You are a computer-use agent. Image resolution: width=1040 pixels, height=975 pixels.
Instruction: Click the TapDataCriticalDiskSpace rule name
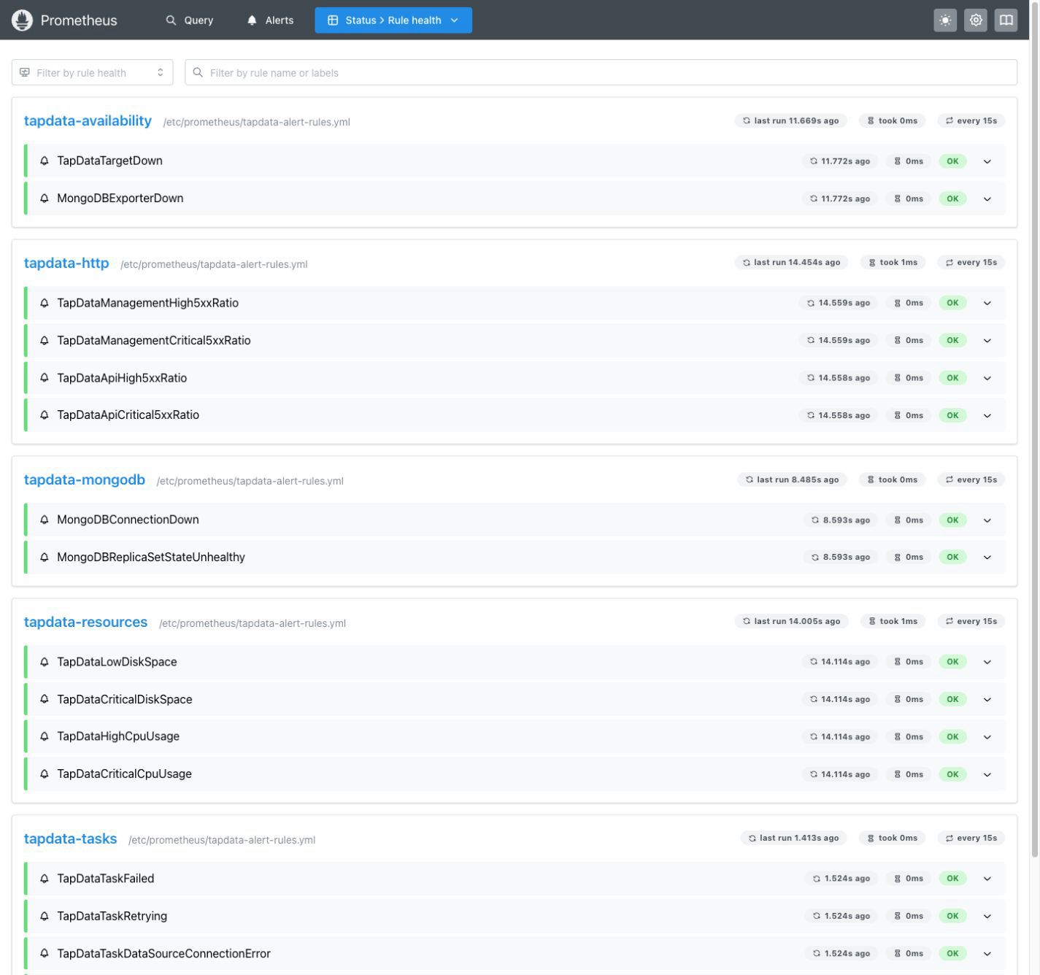tap(125, 699)
